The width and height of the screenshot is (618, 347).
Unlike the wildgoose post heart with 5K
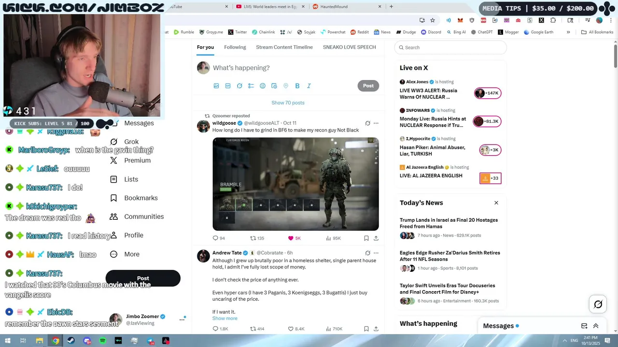(x=294, y=238)
